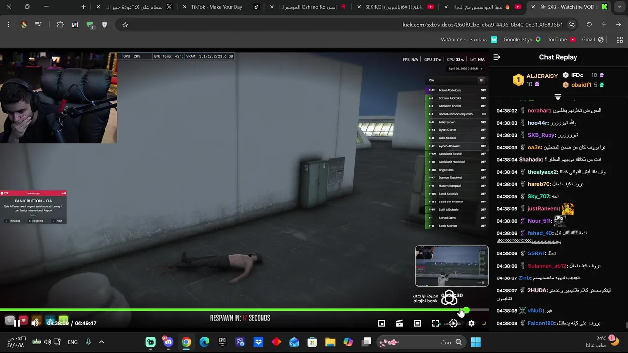The width and height of the screenshot is (628, 353).
Task: Open the apps grid in bookmarks bar
Action: coord(619,39)
